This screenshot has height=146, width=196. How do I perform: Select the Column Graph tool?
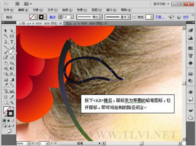(x=12, y=91)
